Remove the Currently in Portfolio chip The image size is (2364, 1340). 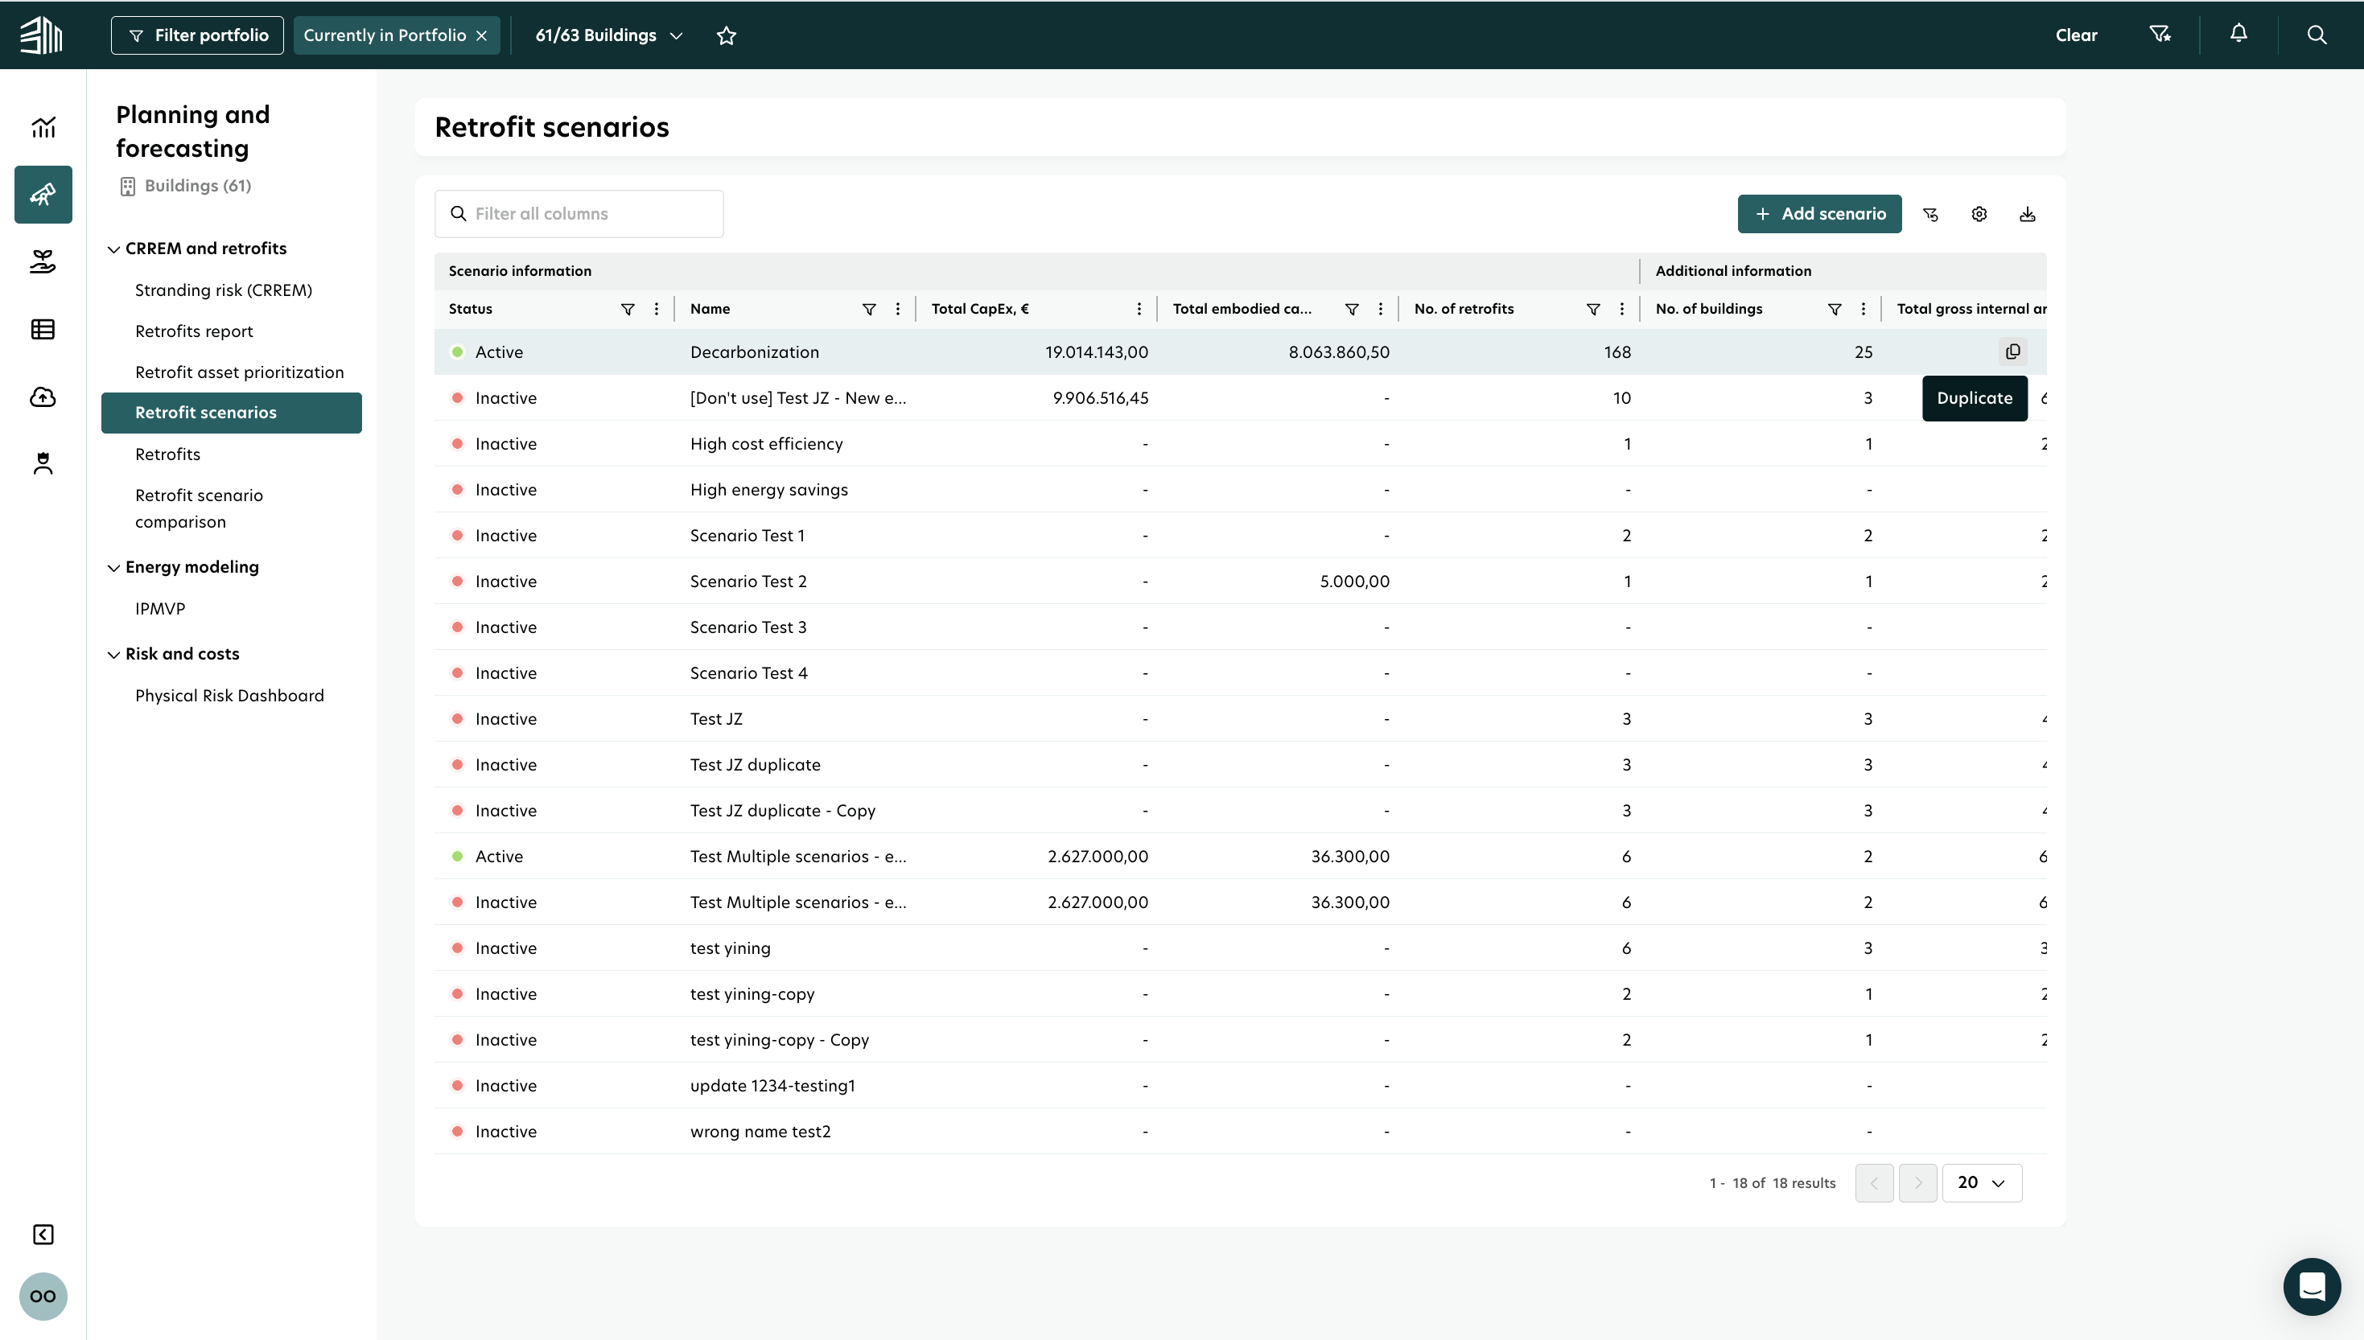click(x=481, y=35)
